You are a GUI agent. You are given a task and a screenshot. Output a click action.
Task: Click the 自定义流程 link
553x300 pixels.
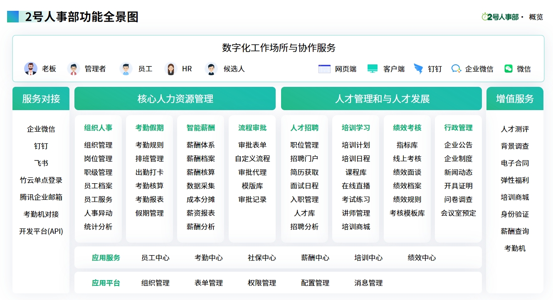click(x=252, y=159)
